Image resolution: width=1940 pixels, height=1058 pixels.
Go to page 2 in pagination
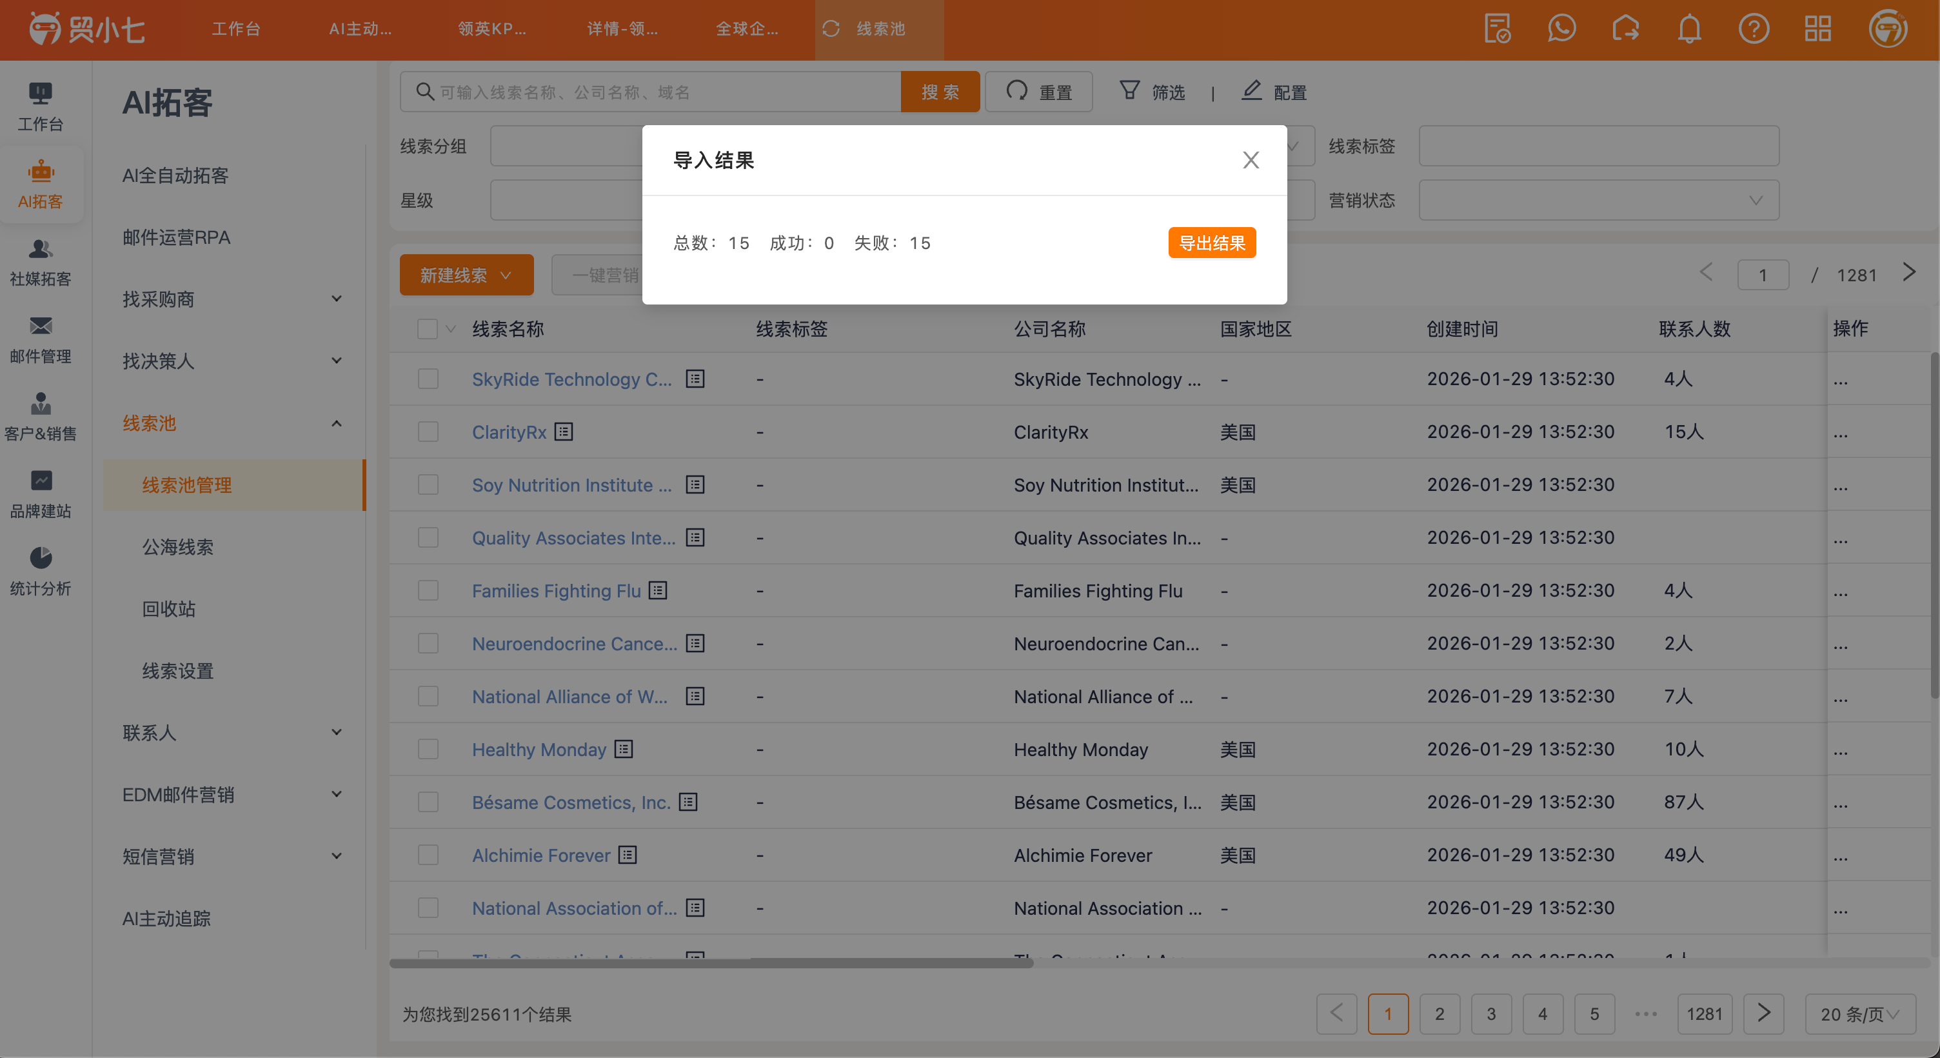(x=1439, y=1014)
